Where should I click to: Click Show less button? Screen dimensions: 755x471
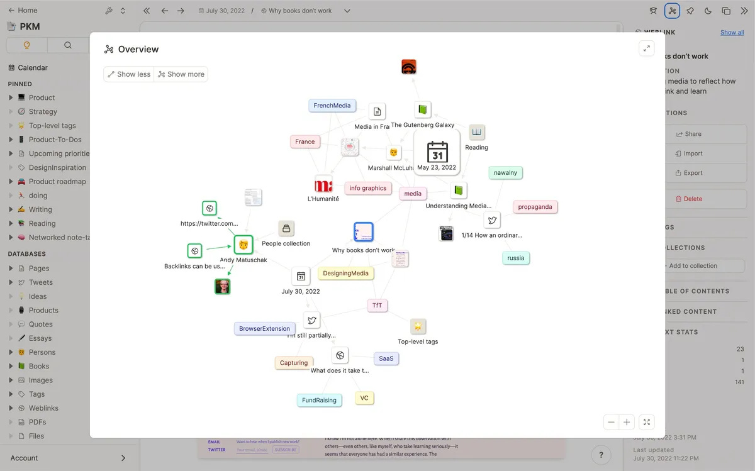coord(129,74)
